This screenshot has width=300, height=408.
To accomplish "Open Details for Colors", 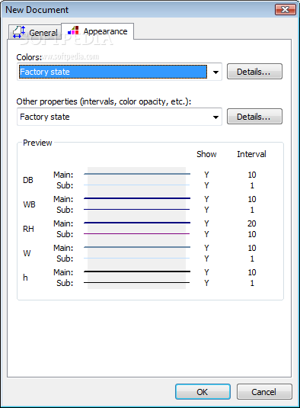I will coord(254,72).
